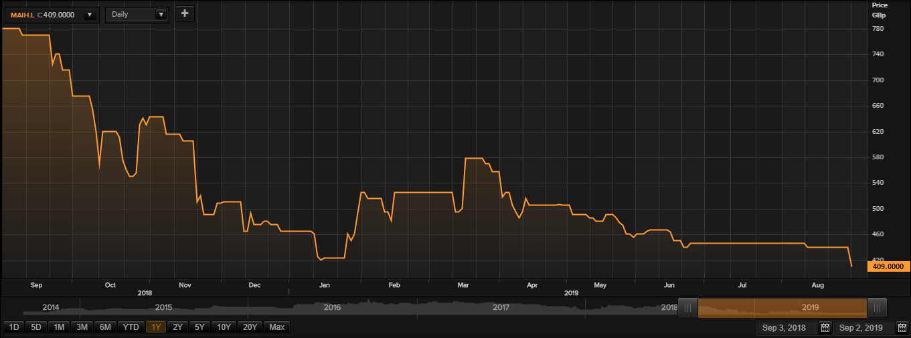Screen dimensions: 911x338
Task: Open calendar picker for end date
Action: pyautogui.click(x=902, y=328)
